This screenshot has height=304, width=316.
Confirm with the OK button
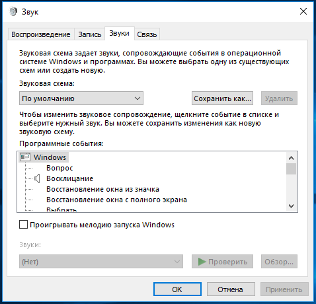(x=177, y=289)
